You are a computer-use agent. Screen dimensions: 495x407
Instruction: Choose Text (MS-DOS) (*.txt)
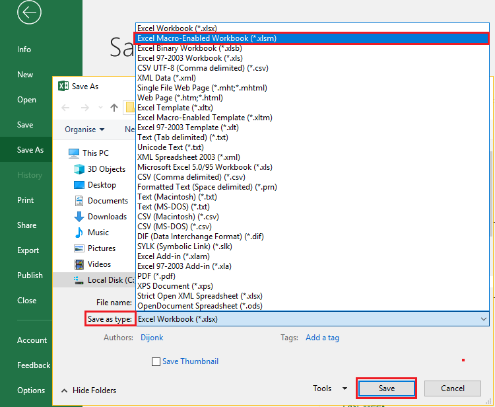[x=313, y=207]
